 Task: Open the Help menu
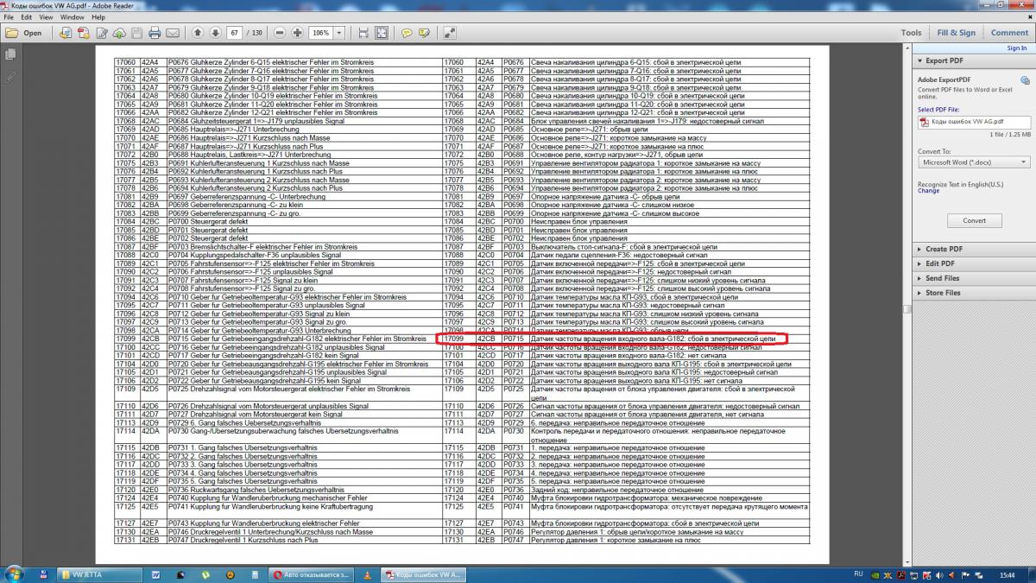pyautogui.click(x=98, y=17)
